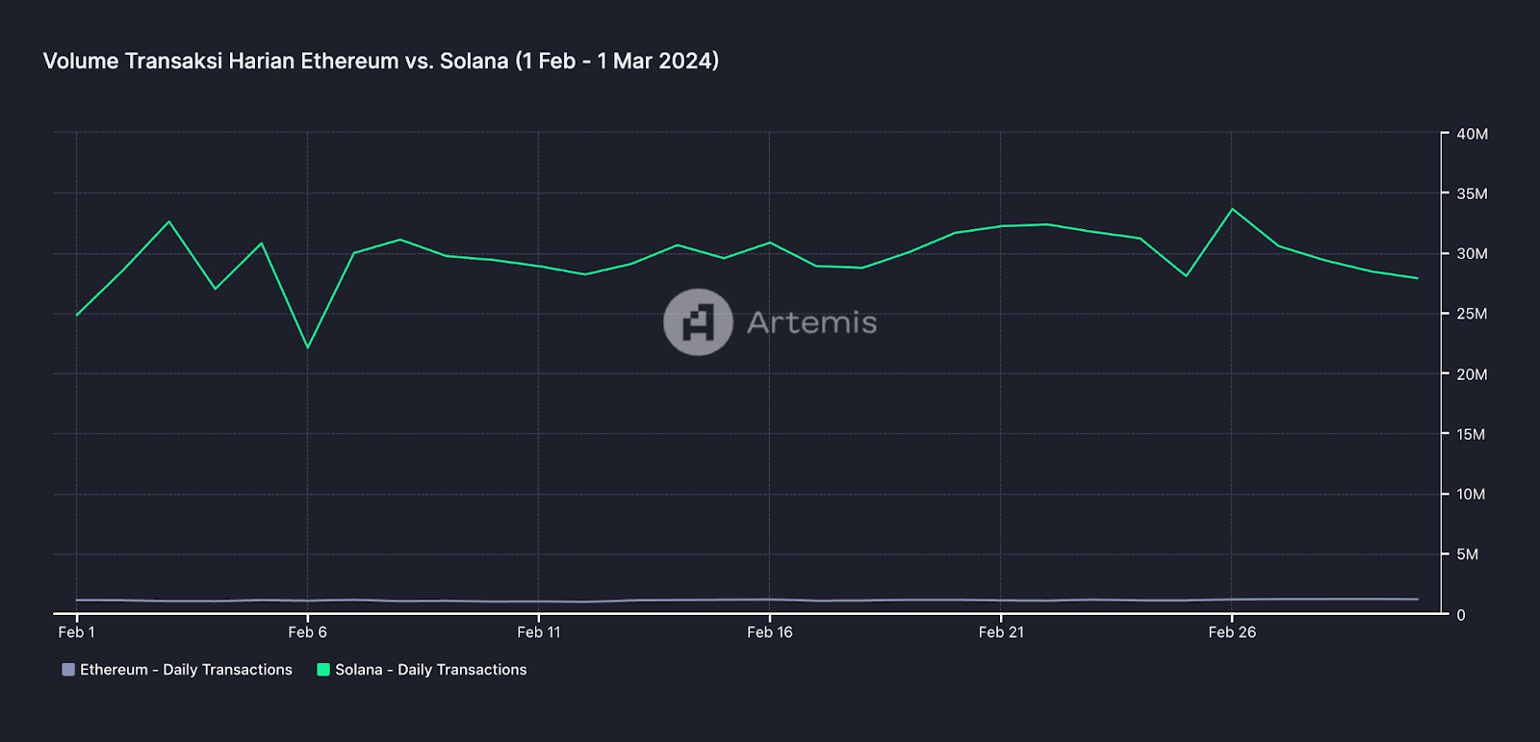Click the Solana green legend color swatch

[x=323, y=670]
